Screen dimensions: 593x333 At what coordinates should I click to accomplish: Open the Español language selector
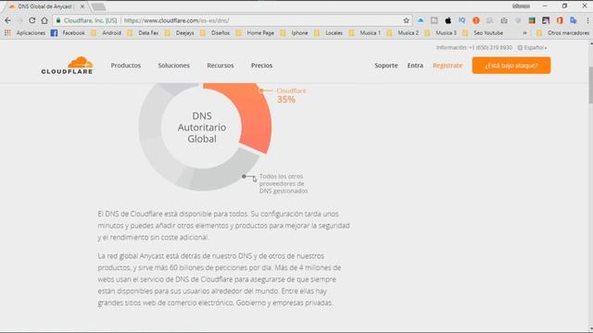(x=533, y=47)
